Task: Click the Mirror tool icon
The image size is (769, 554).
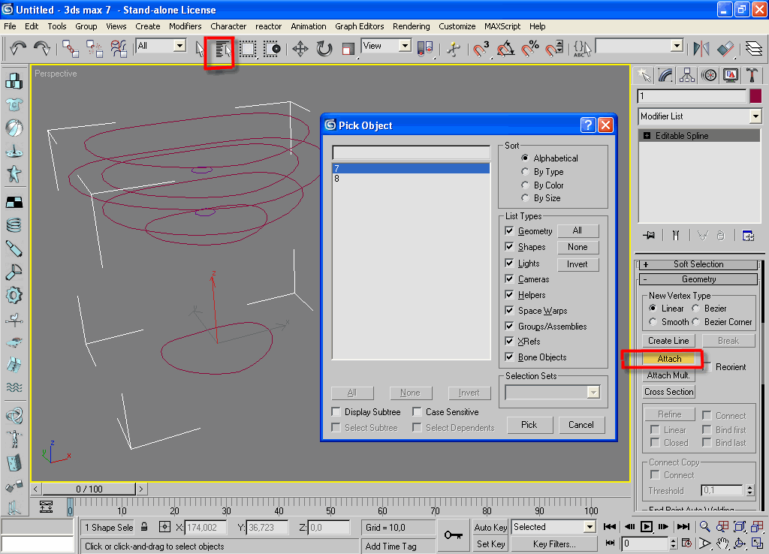Action: pyautogui.click(x=701, y=50)
